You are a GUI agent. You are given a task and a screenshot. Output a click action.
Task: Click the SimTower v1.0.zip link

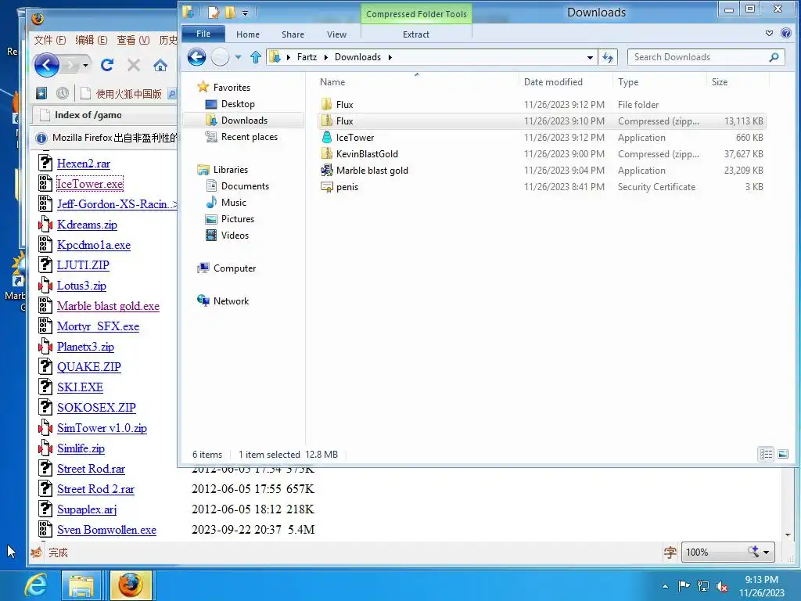(x=102, y=428)
